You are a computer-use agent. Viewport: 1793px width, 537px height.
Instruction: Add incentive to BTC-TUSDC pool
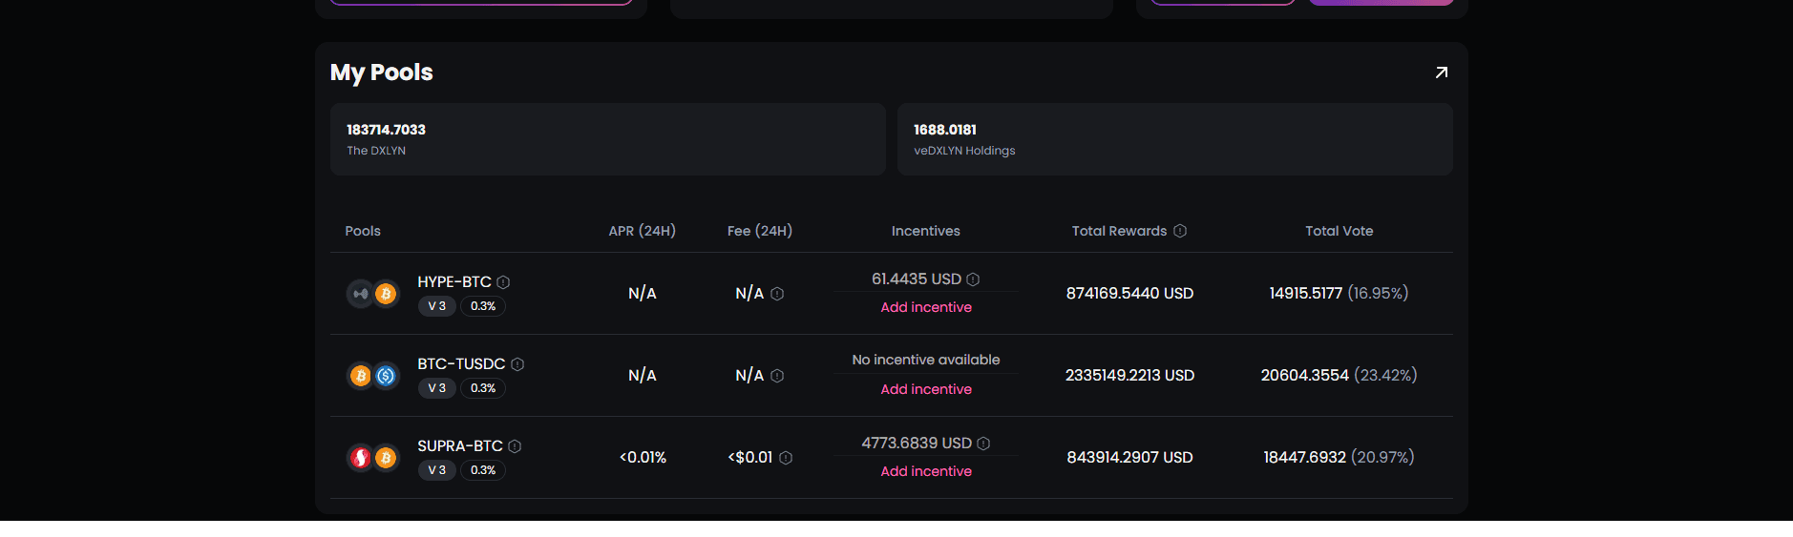(925, 389)
